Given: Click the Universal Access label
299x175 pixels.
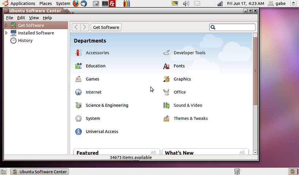Looking at the screenshot, I should coord(102,132).
